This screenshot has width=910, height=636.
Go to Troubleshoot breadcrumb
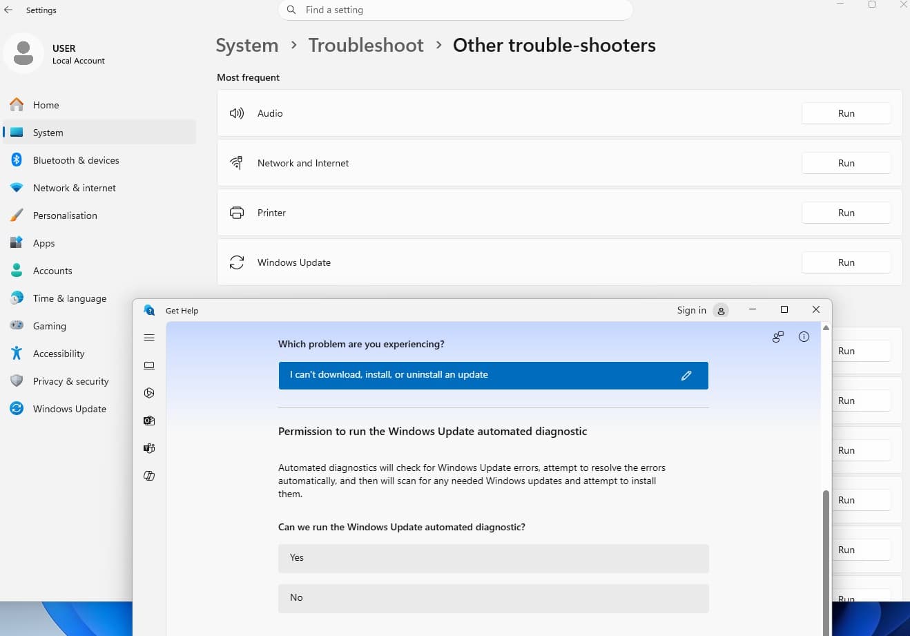click(366, 46)
